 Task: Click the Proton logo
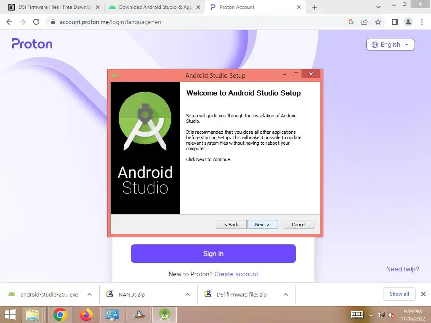[x=32, y=44]
